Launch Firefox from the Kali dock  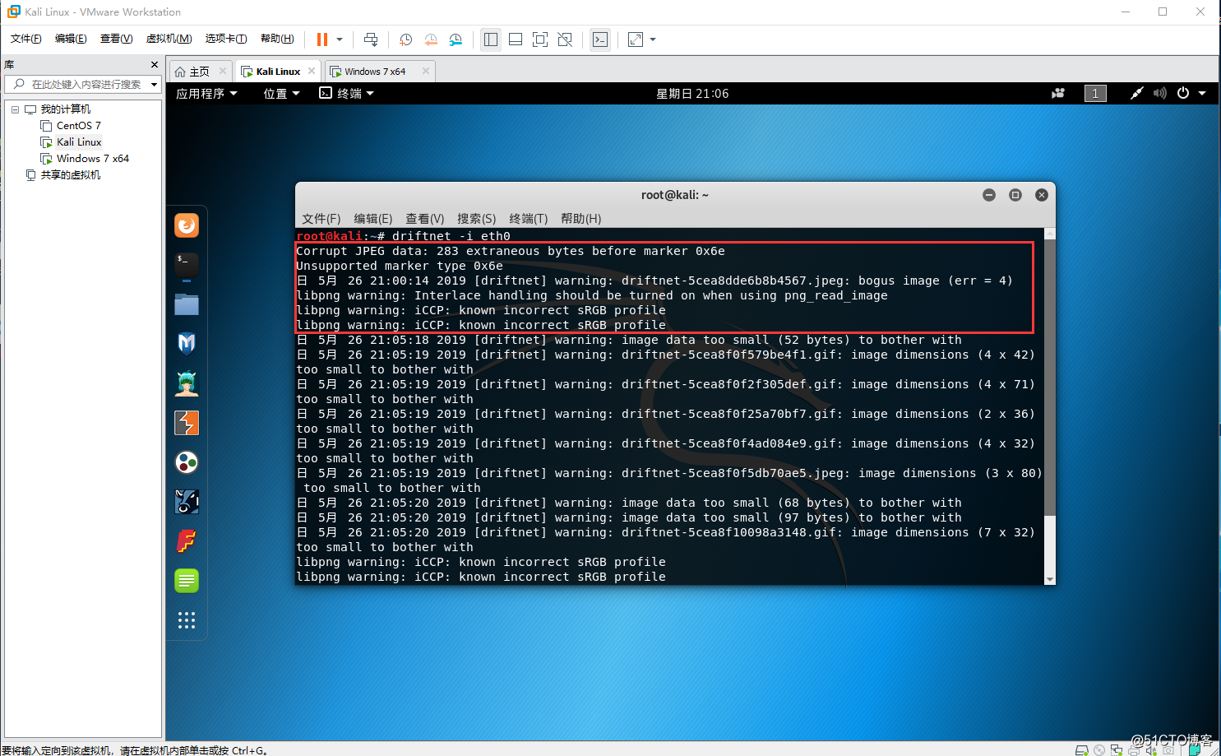click(x=187, y=225)
